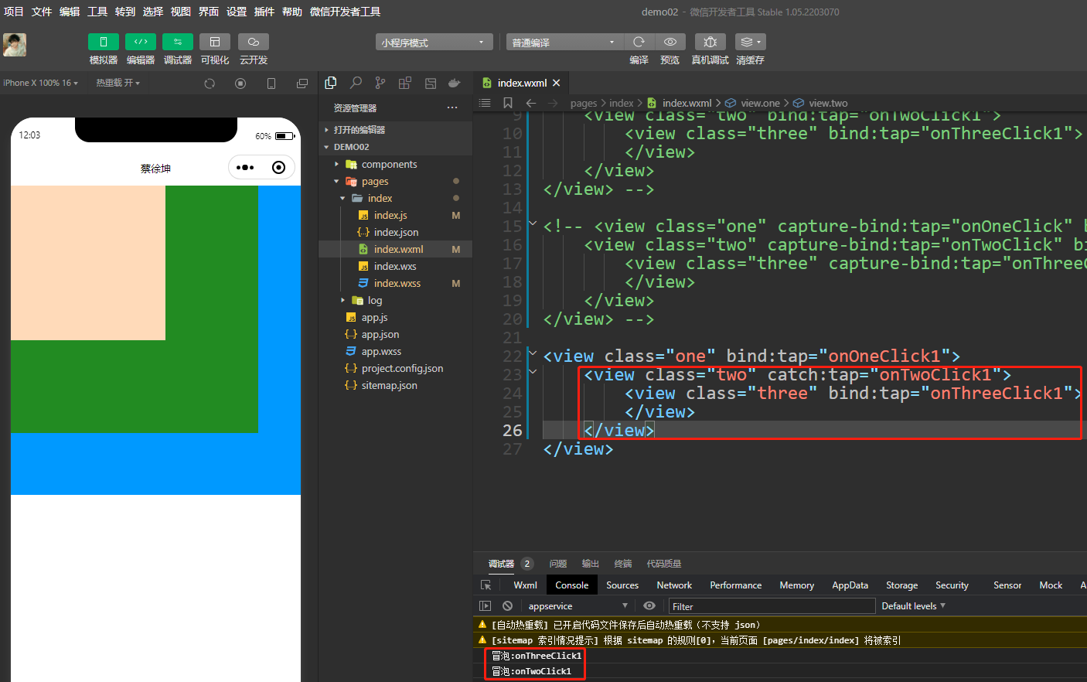The width and height of the screenshot is (1087, 682).
Task: Open index.js in the file tree
Action: (x=390, y=215)
